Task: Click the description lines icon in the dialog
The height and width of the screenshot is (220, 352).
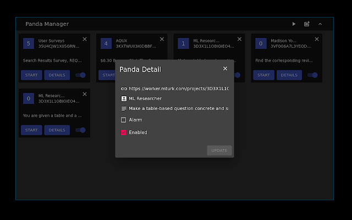Action: click(x=124, y=109)
